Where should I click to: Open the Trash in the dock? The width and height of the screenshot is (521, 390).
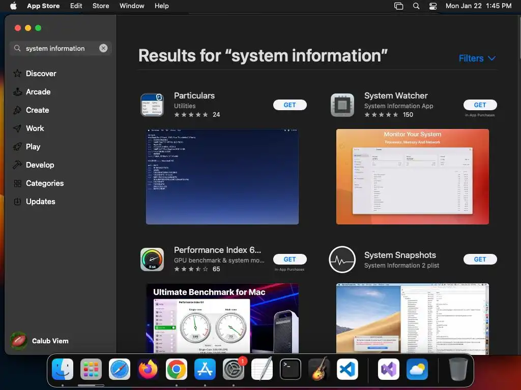click(x=458, y=369)
